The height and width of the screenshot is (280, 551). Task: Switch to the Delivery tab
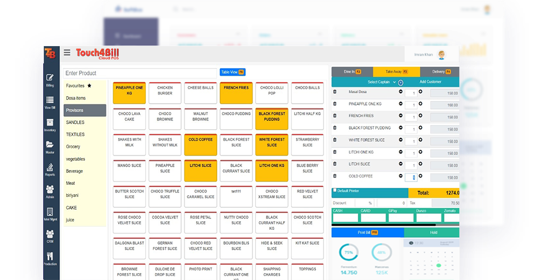point(441,71)
